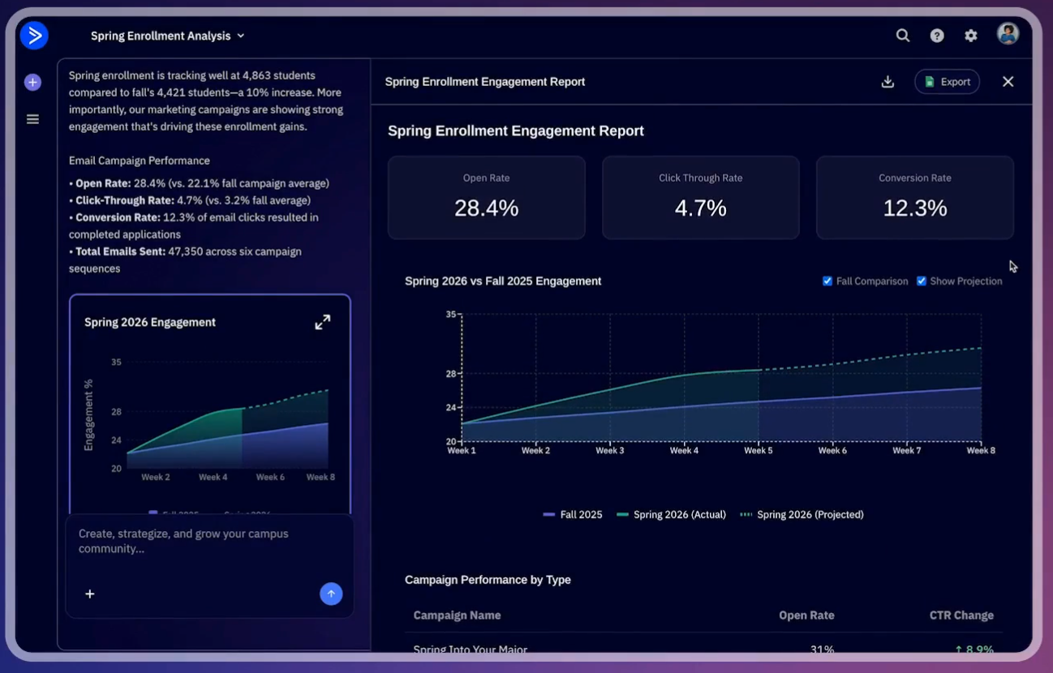The width and height of the screenshot is (1053, 673).
Task: Click the send arrow button in chat
Action: tap(331, 594)
